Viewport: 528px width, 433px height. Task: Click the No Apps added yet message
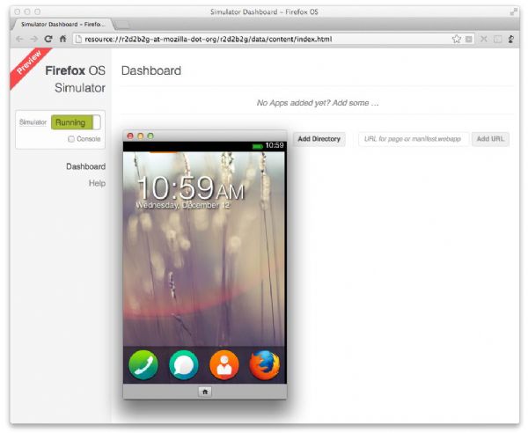(x=318, y=103)
